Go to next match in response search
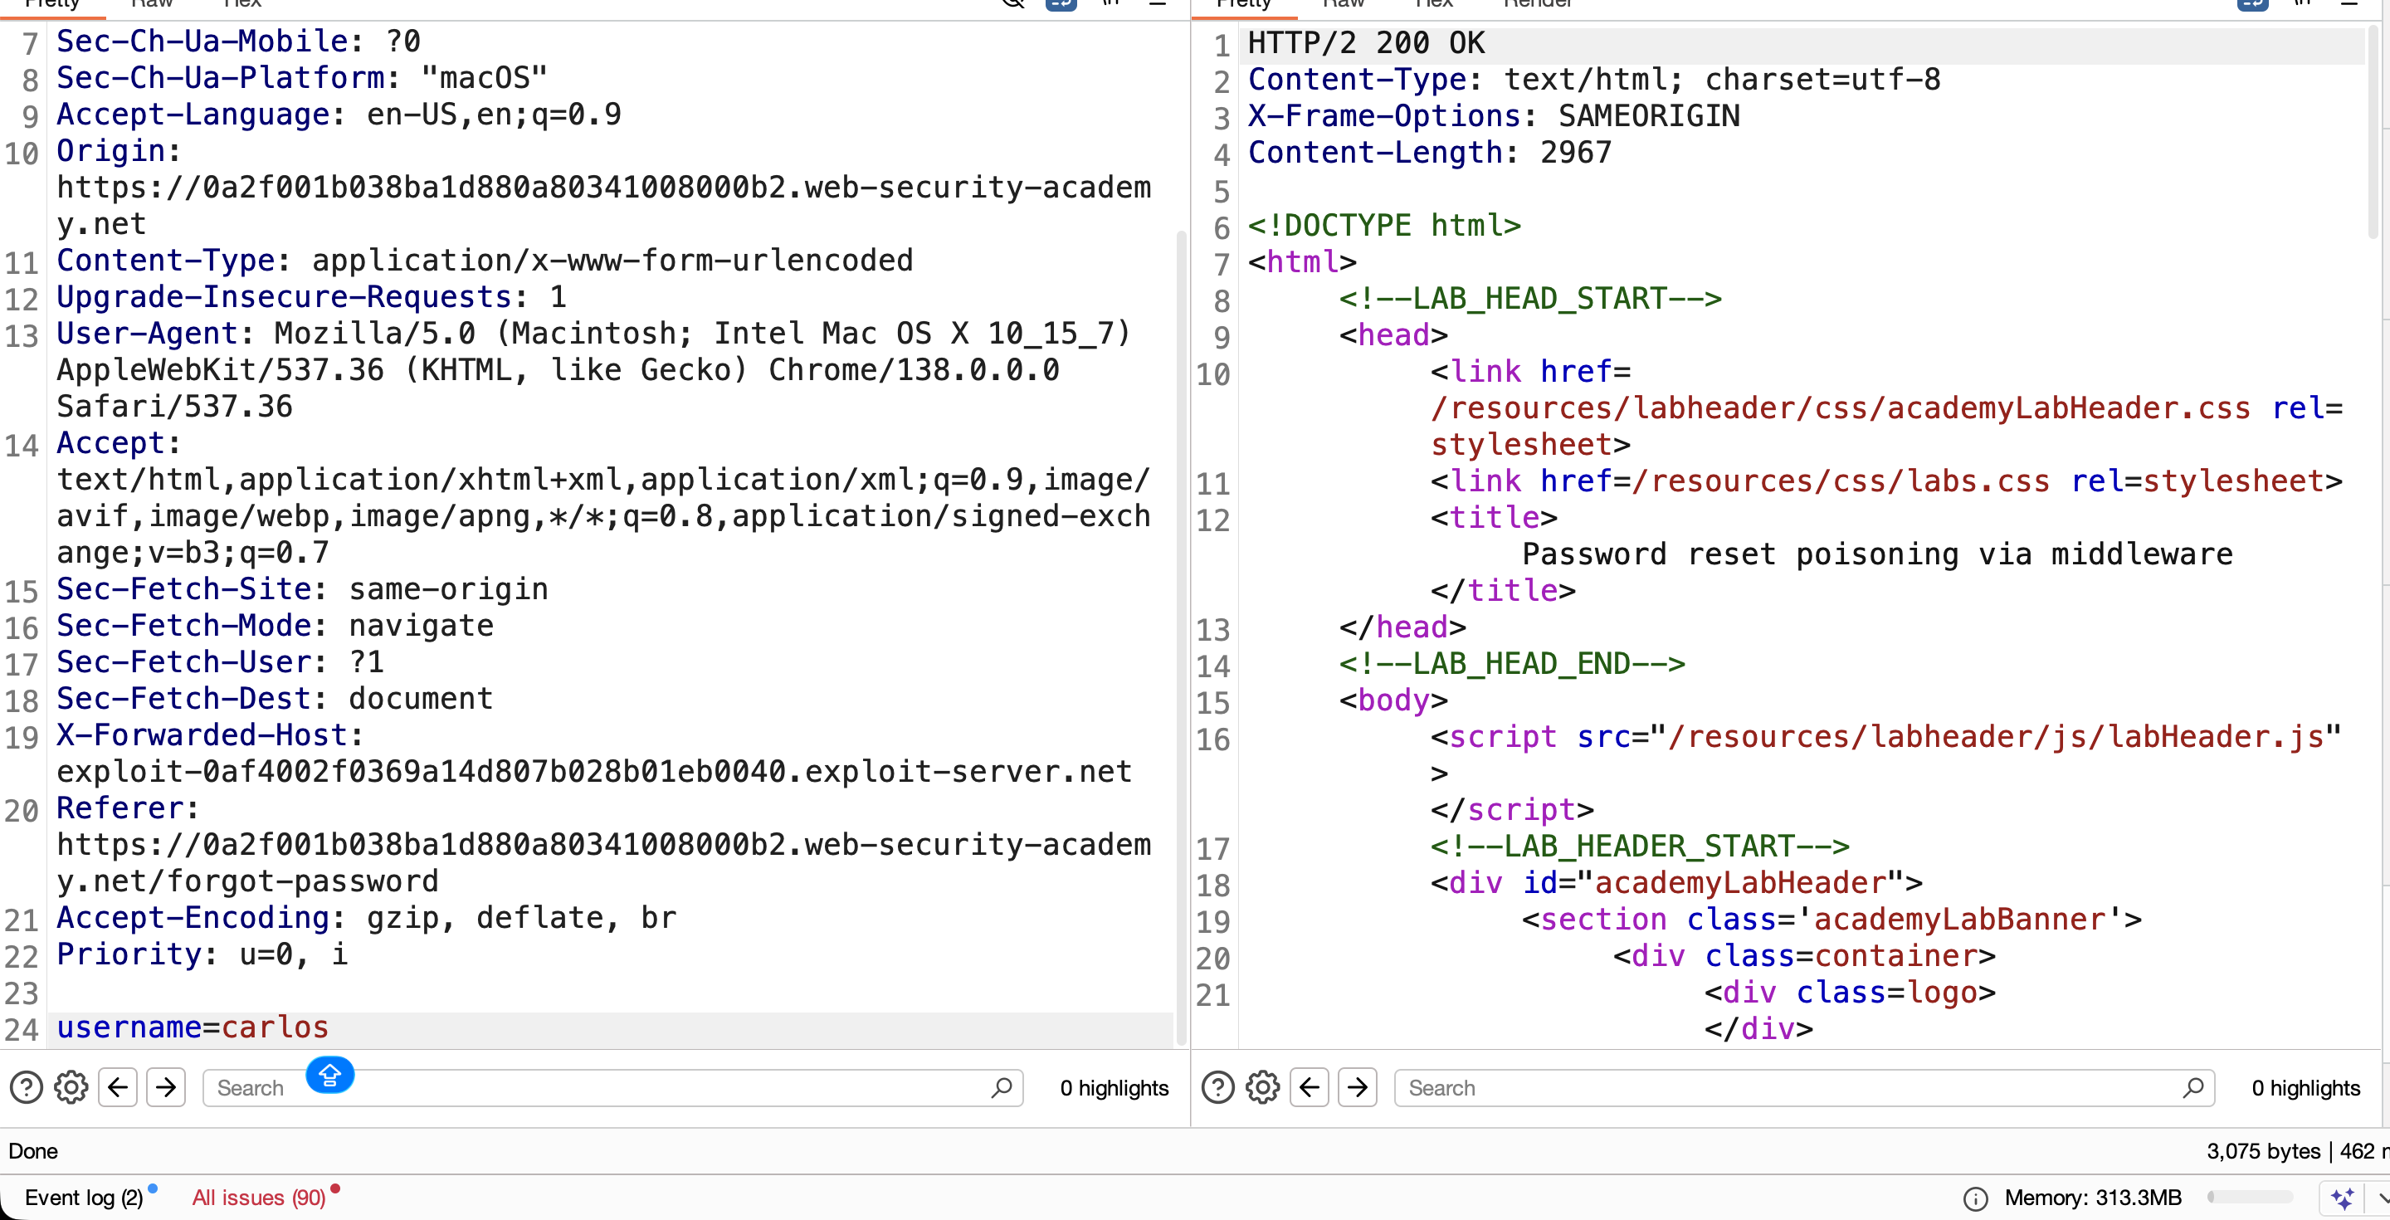Screen dimensions: 2390x1220 1358,1087
